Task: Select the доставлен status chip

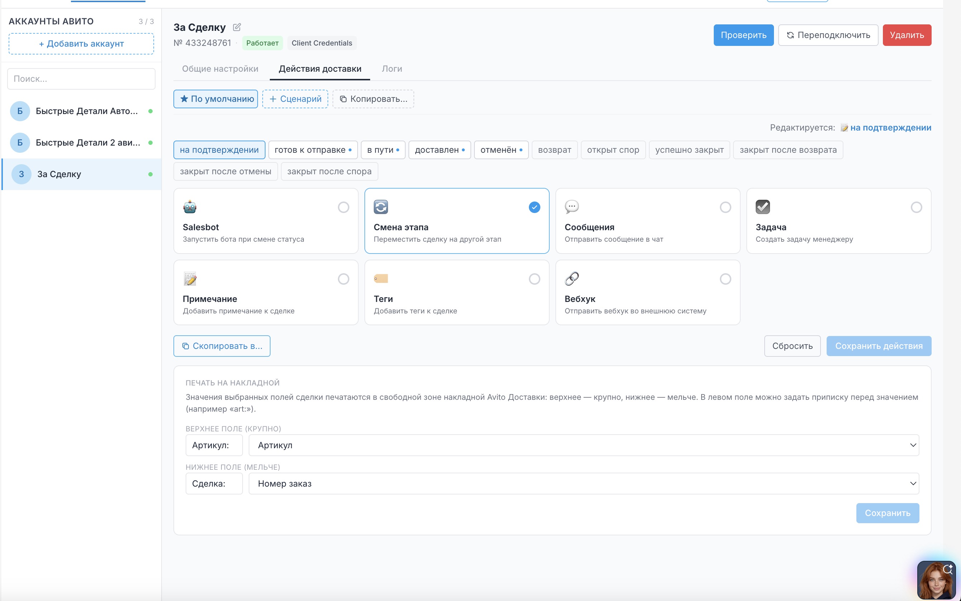Action: point(440,150)
